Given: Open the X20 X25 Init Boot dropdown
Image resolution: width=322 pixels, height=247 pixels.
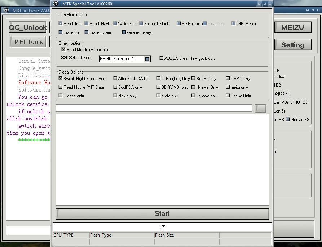Looking at the screenshot, I should click(147, 59).
